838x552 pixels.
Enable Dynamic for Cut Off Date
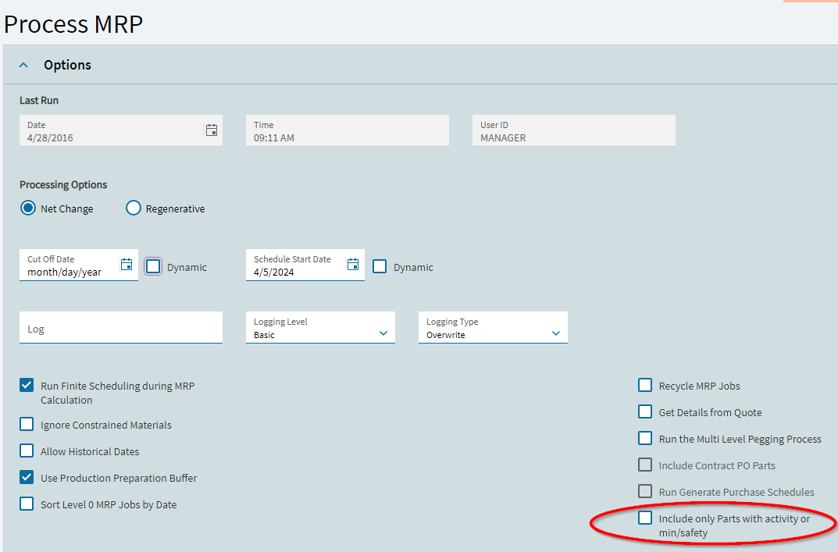click(153, 266)
